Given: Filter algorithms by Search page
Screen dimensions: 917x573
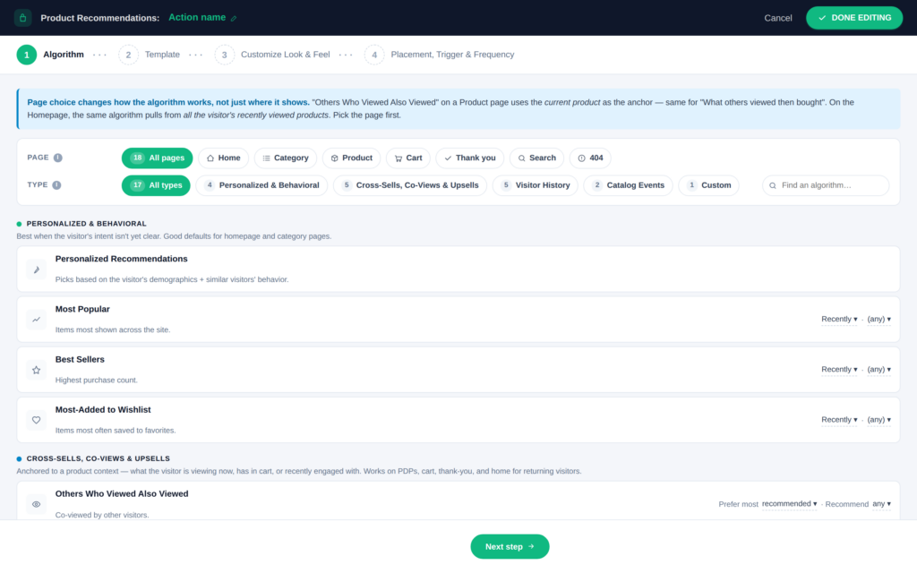Looking at the screenshot, I should pyautogui.click(x=537, y=158).
